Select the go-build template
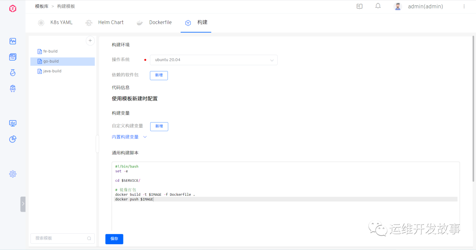 (63, 61)
